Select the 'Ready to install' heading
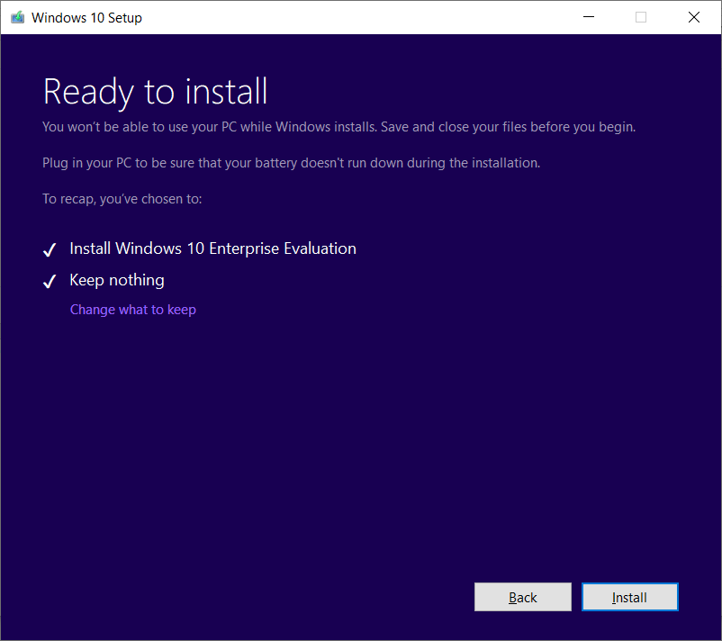 click(155, 92)
